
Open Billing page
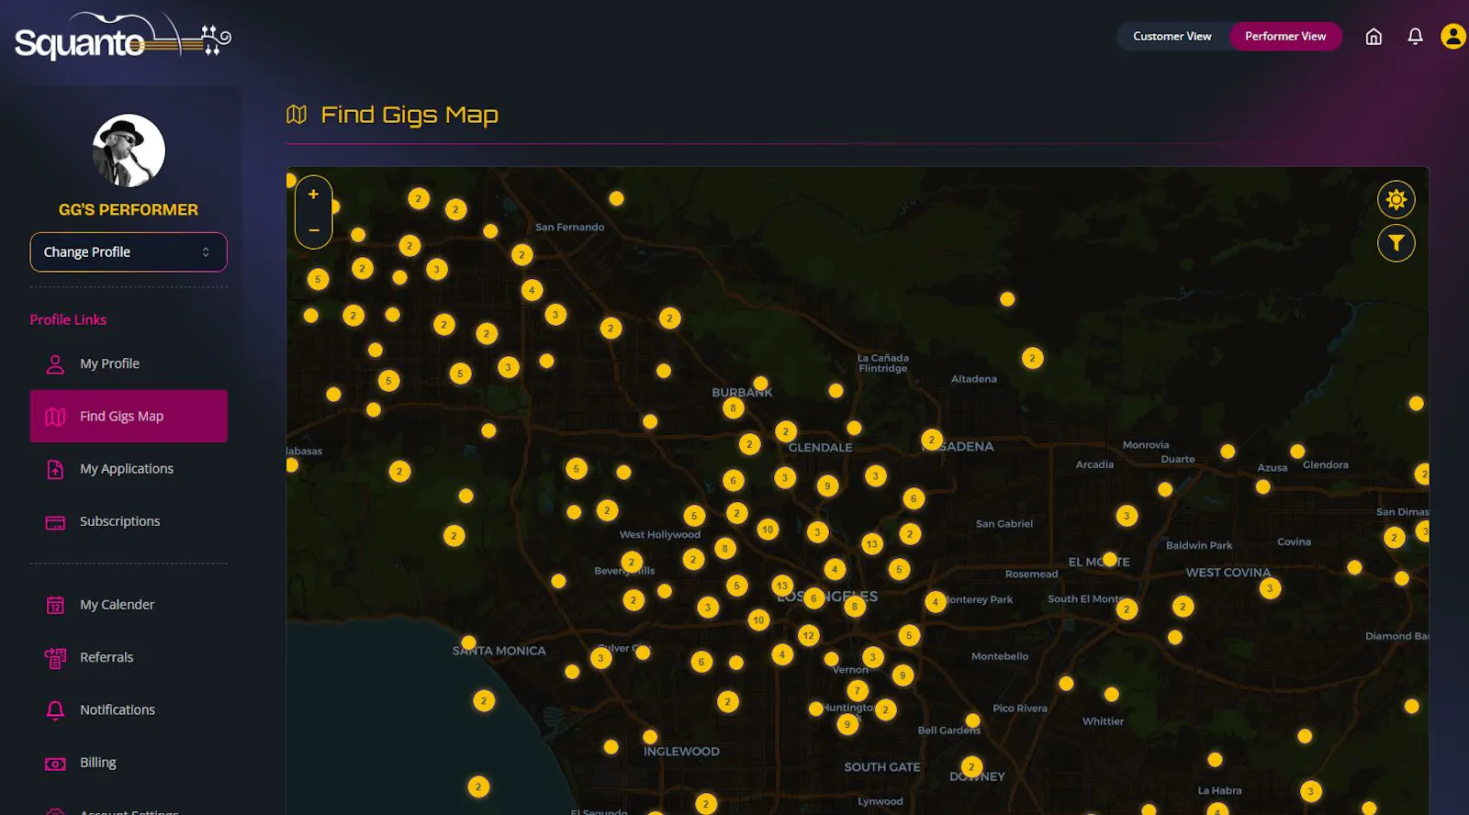(x=129, y=763)
